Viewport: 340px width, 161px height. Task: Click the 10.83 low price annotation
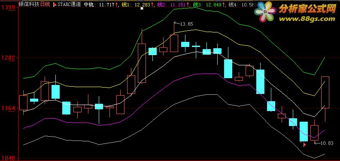click(327, 143)
